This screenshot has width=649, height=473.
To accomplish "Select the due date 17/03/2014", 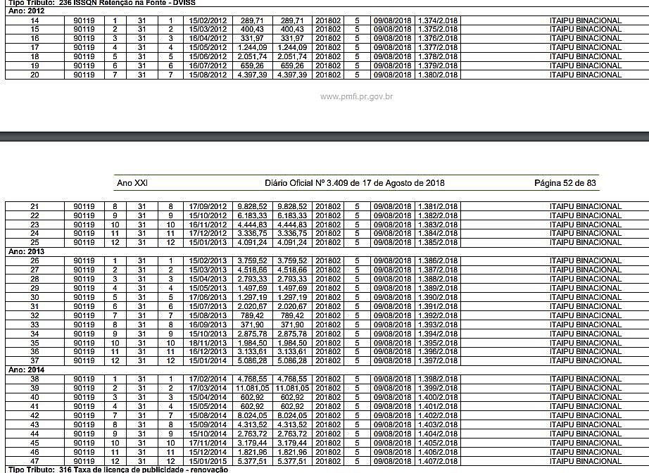I will point(208,388).
